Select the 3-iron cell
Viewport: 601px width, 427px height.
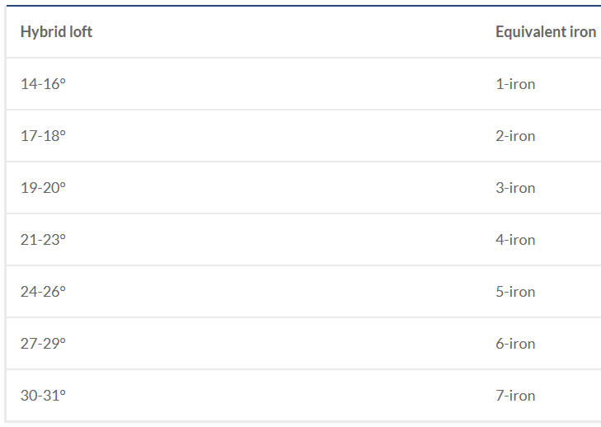pos(515,188)
